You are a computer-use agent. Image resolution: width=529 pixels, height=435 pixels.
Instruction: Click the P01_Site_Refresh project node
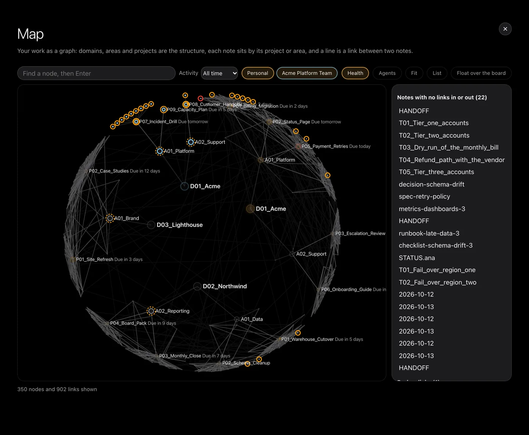click(x=73, y=260)
